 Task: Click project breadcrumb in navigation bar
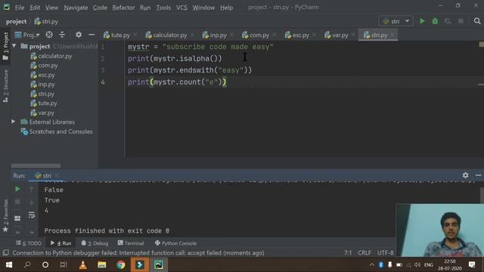[16, 21]
